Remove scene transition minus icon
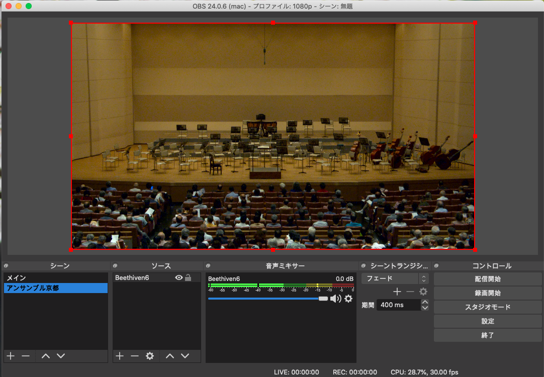 tap(410, 292)
